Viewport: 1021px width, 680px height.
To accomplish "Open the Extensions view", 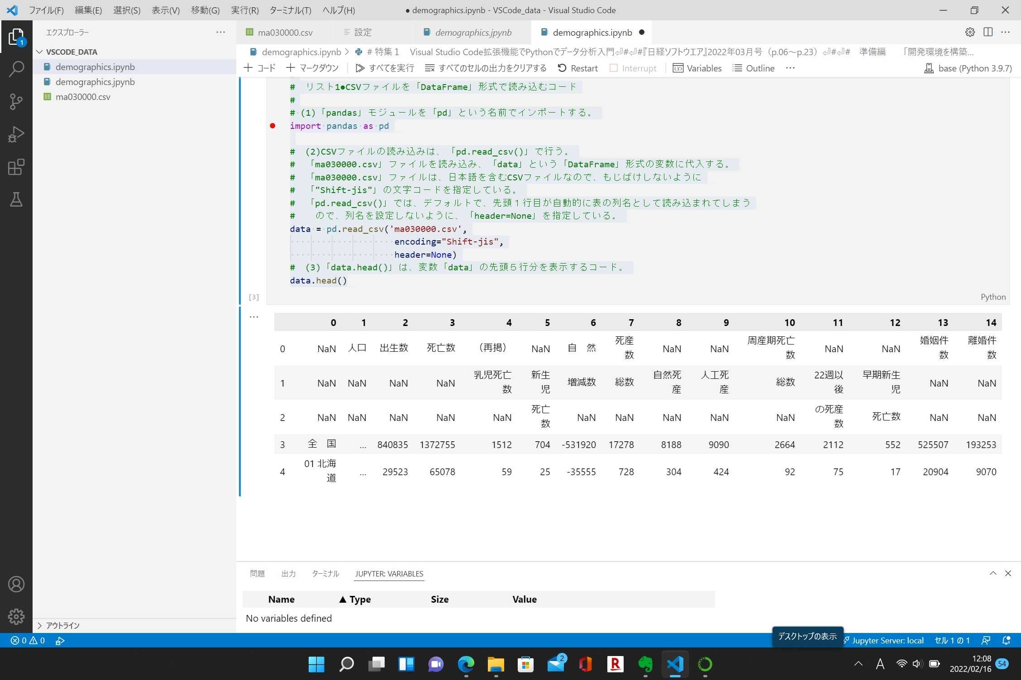I will coord(16,167).
